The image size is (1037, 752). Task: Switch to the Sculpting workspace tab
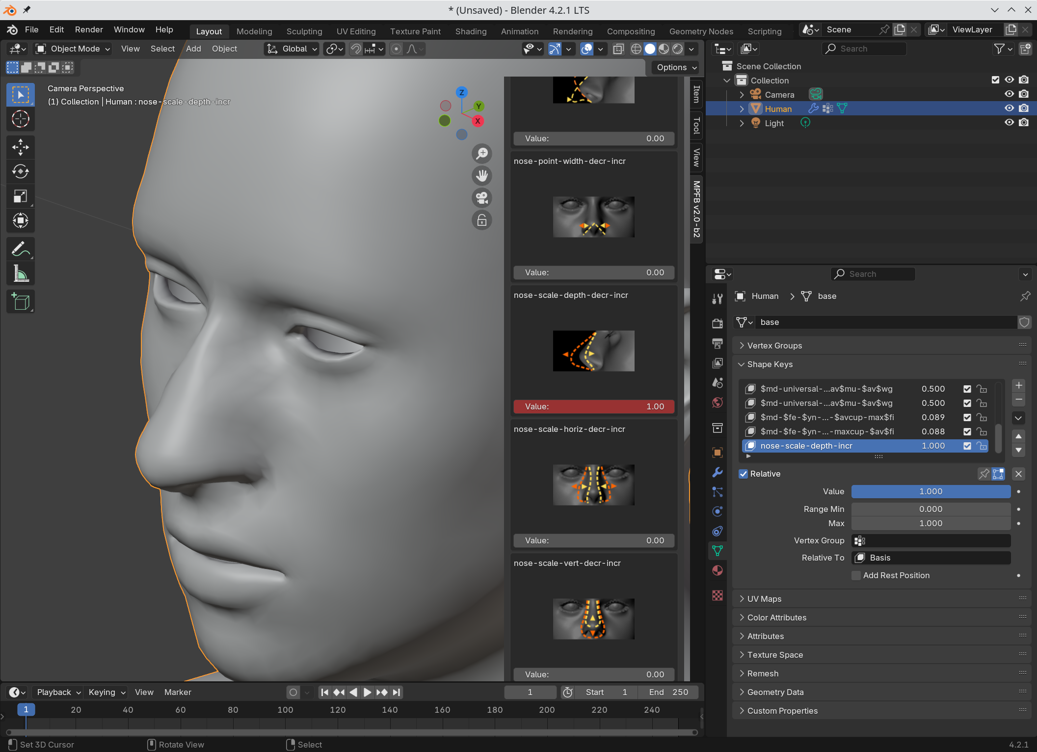[x=304, y=31]
